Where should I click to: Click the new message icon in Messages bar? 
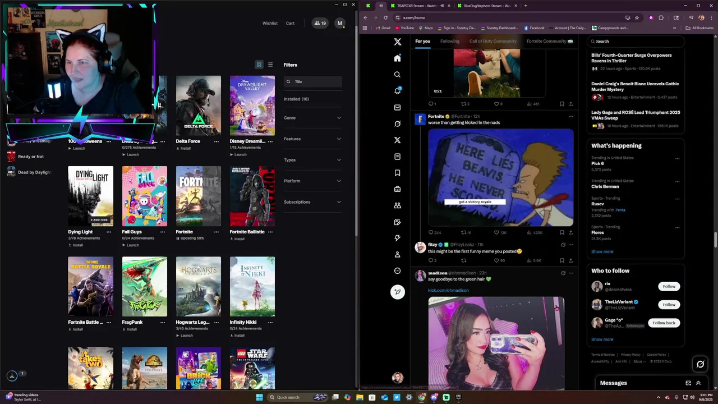[688, 383]
